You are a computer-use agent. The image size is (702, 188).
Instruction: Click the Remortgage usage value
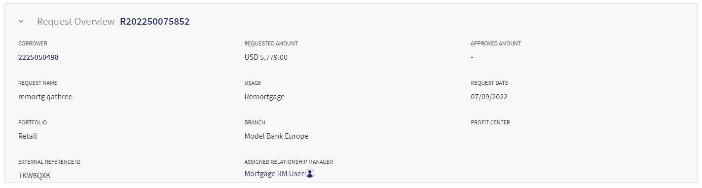(x=264, y=97)
